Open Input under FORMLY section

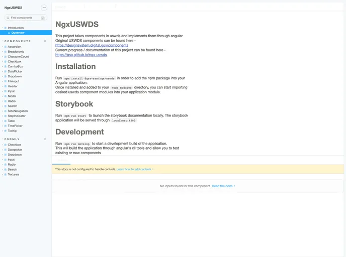11,160
